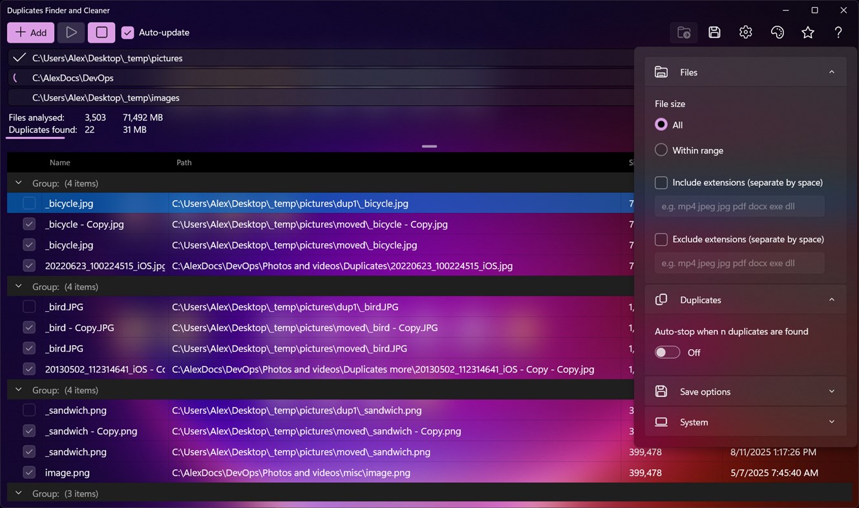Open theme options with the palette icon
The image size is (859, 508).
pyautogui.click(x=777, y=32)
